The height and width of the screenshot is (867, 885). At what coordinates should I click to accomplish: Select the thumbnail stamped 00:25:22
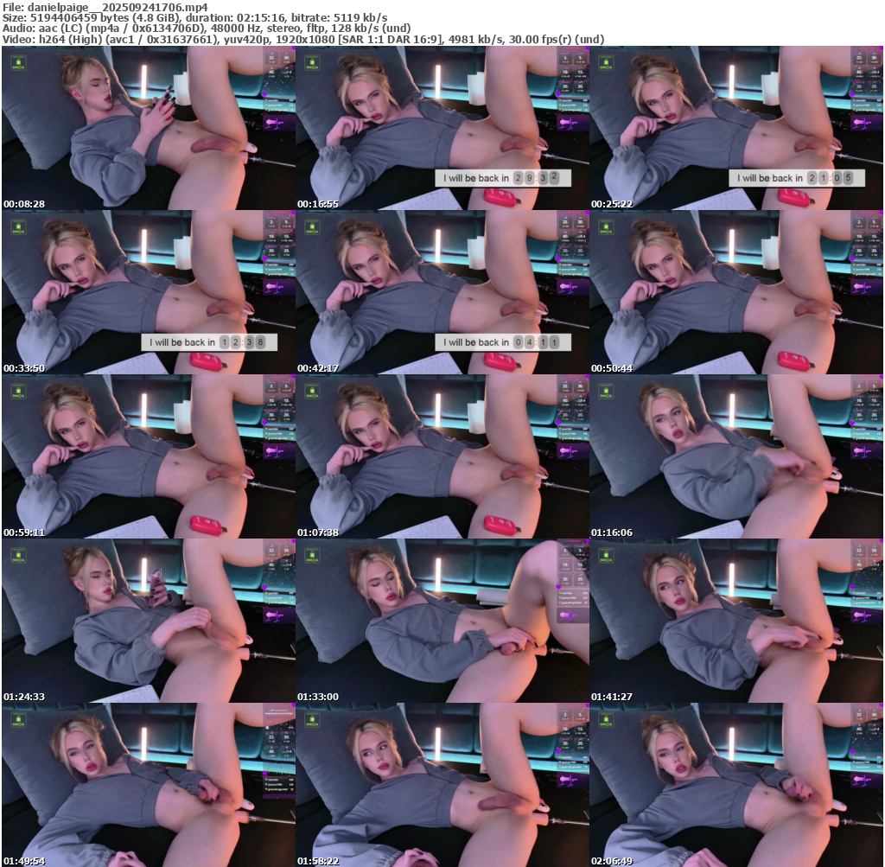coord(736,128)
